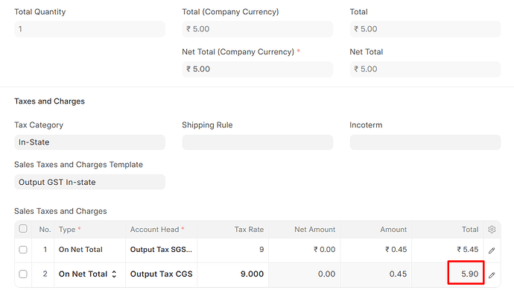Click the Total (Company Currency) value field
This screenshot has width=514, height=293.
click(x=257, y=29)
